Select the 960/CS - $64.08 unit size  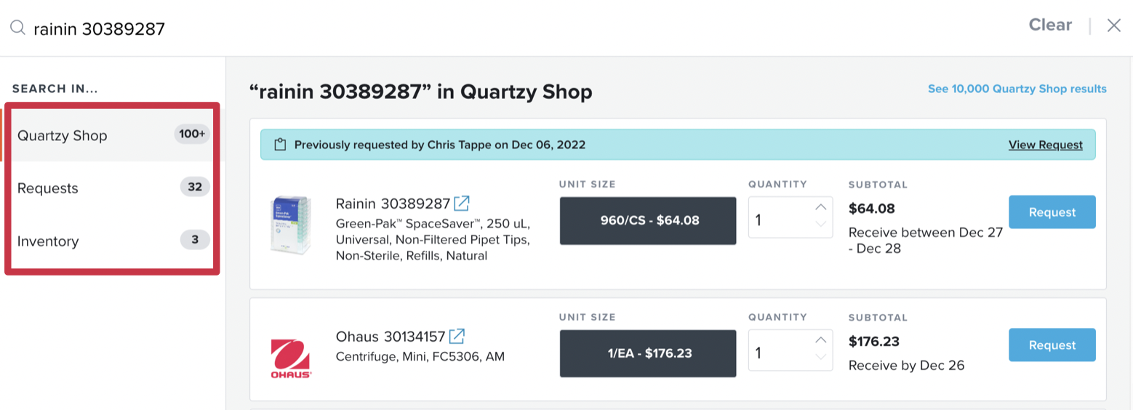(647, 220)
